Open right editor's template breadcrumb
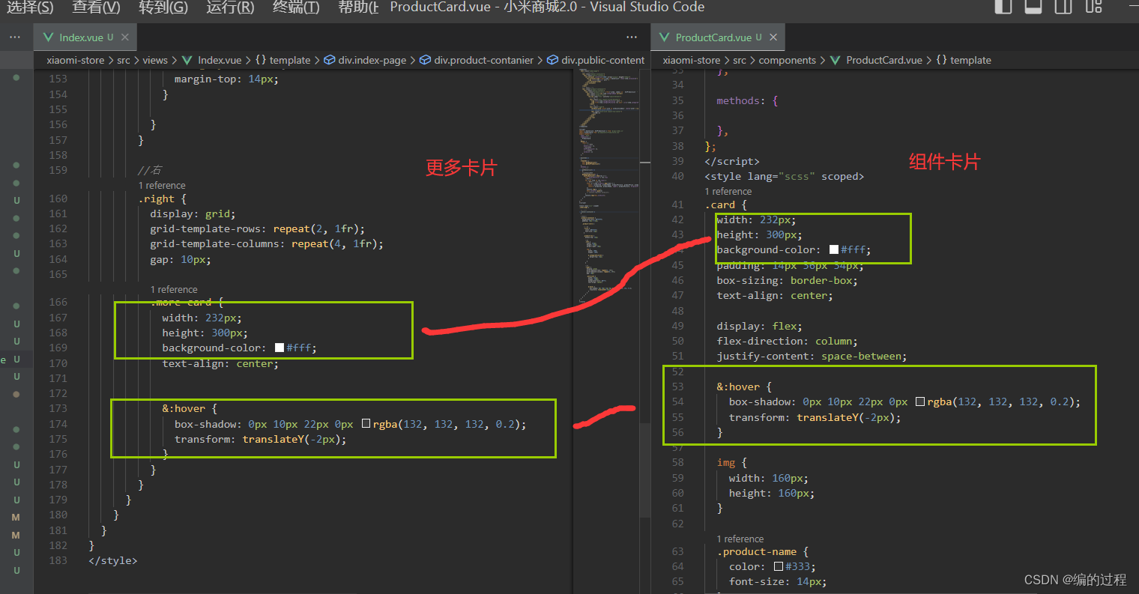 [x=964, y=60]
